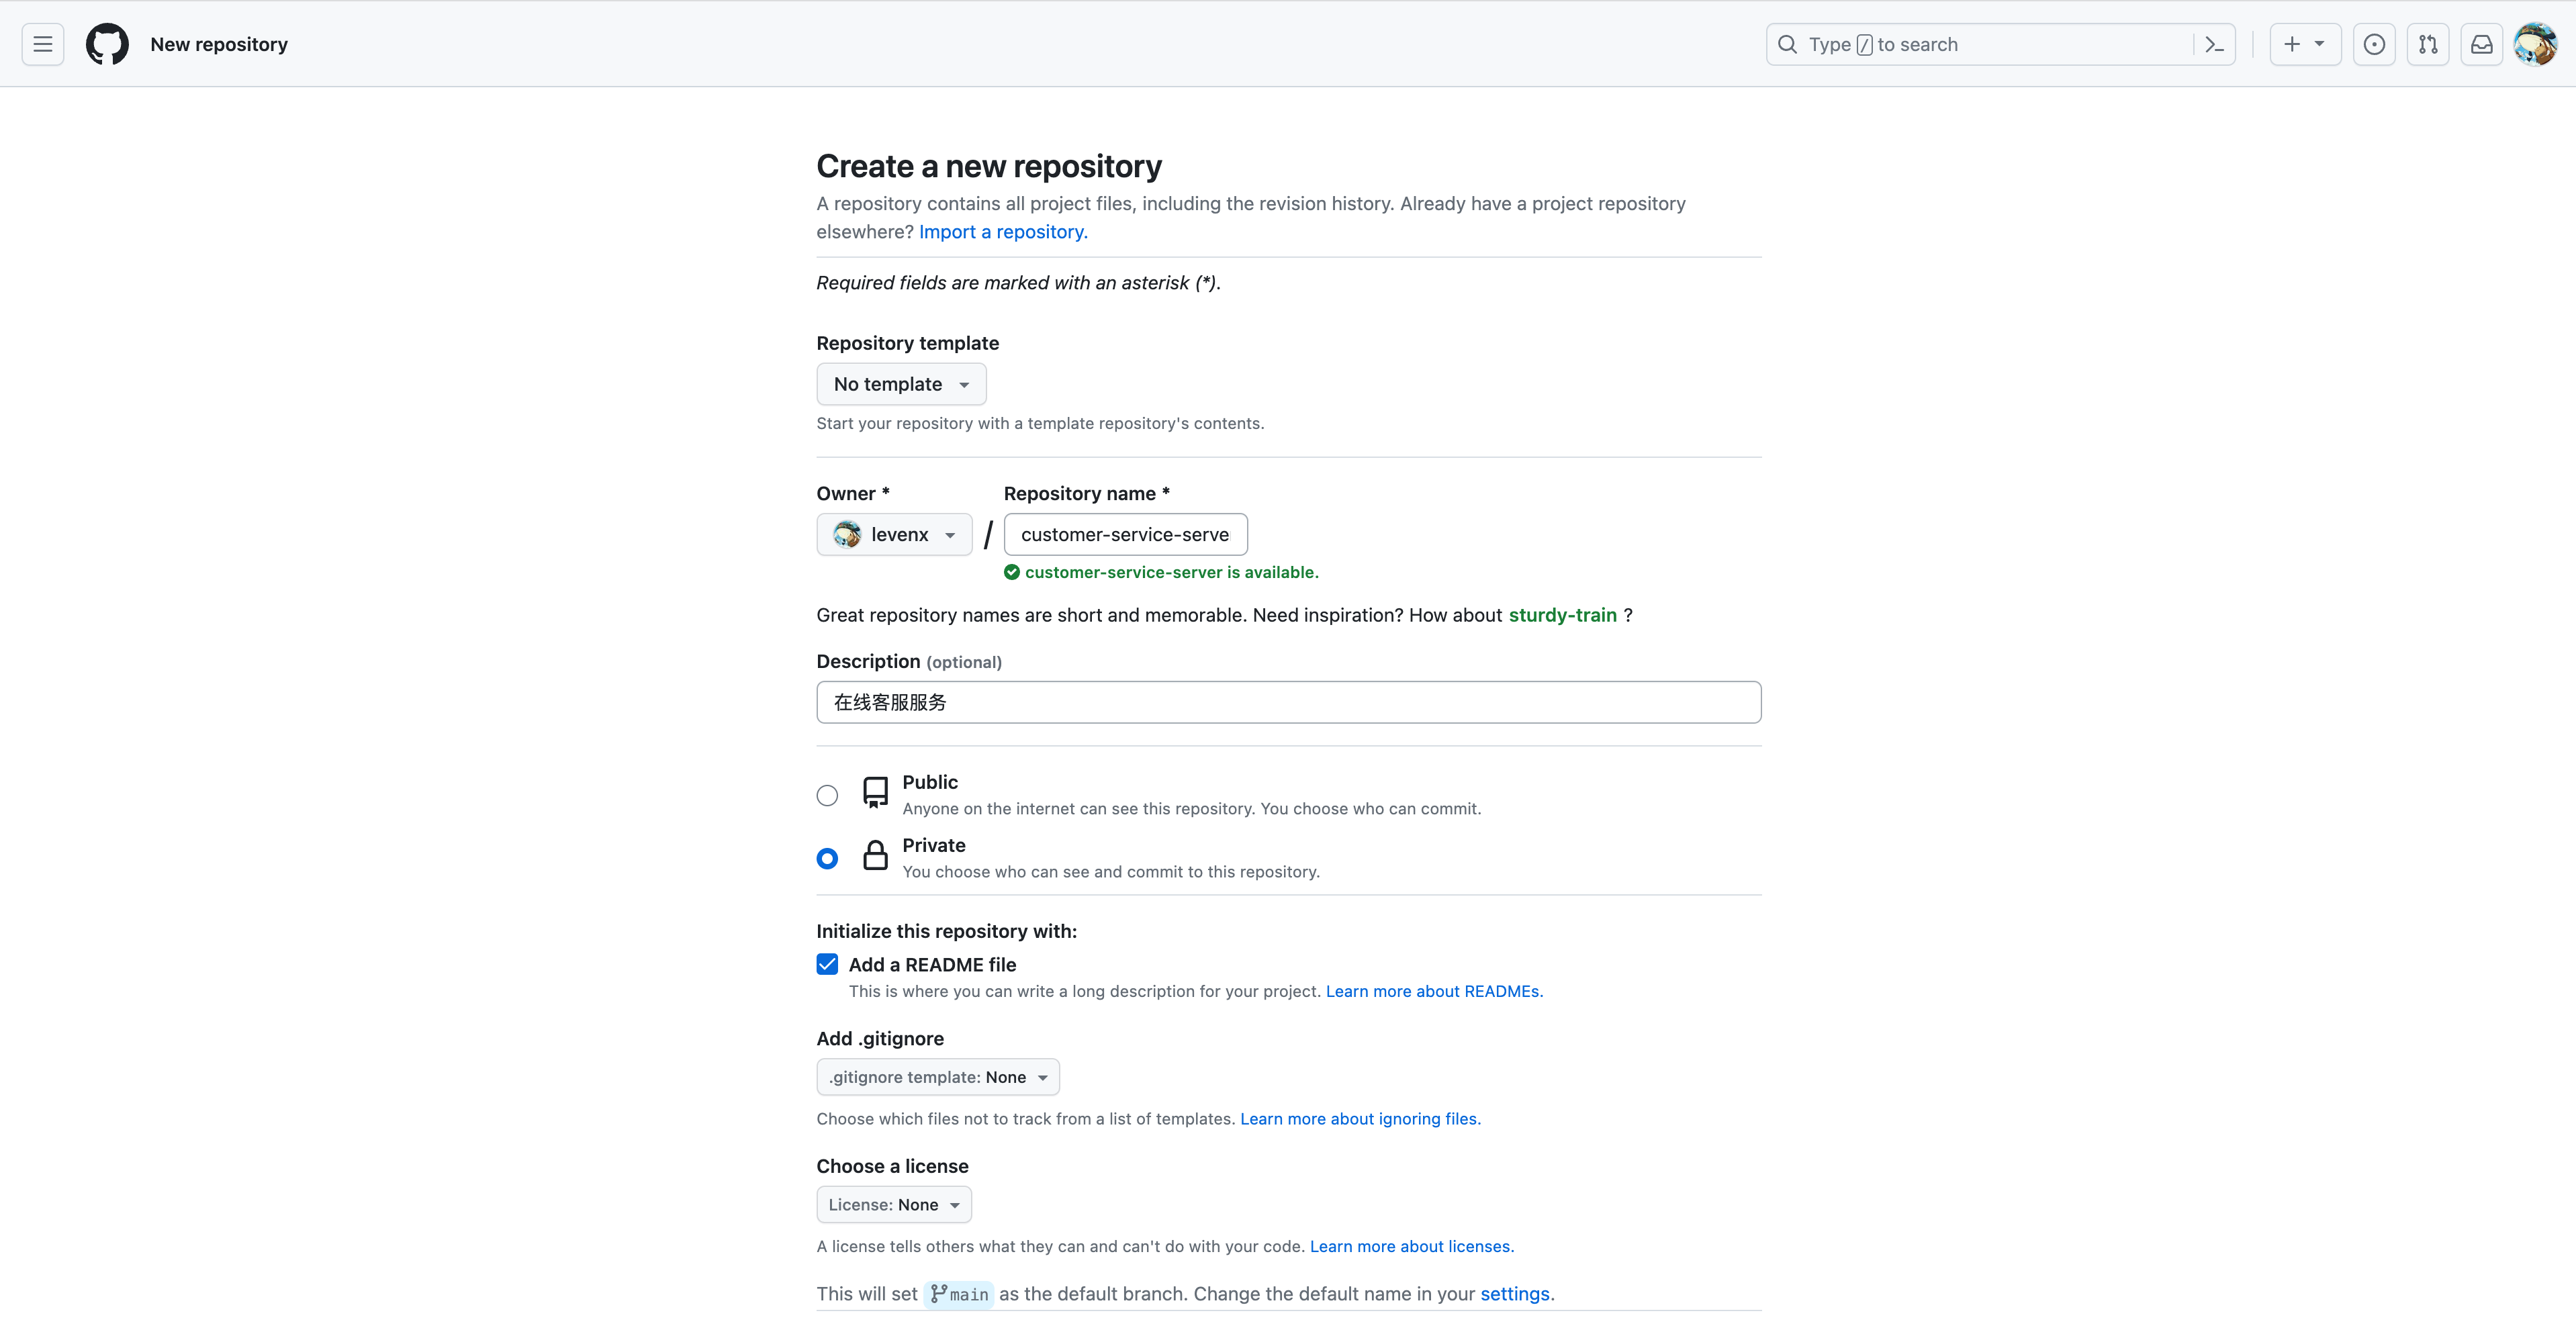
Task: Open the command palette icon
Action: tap(2214, 44)
